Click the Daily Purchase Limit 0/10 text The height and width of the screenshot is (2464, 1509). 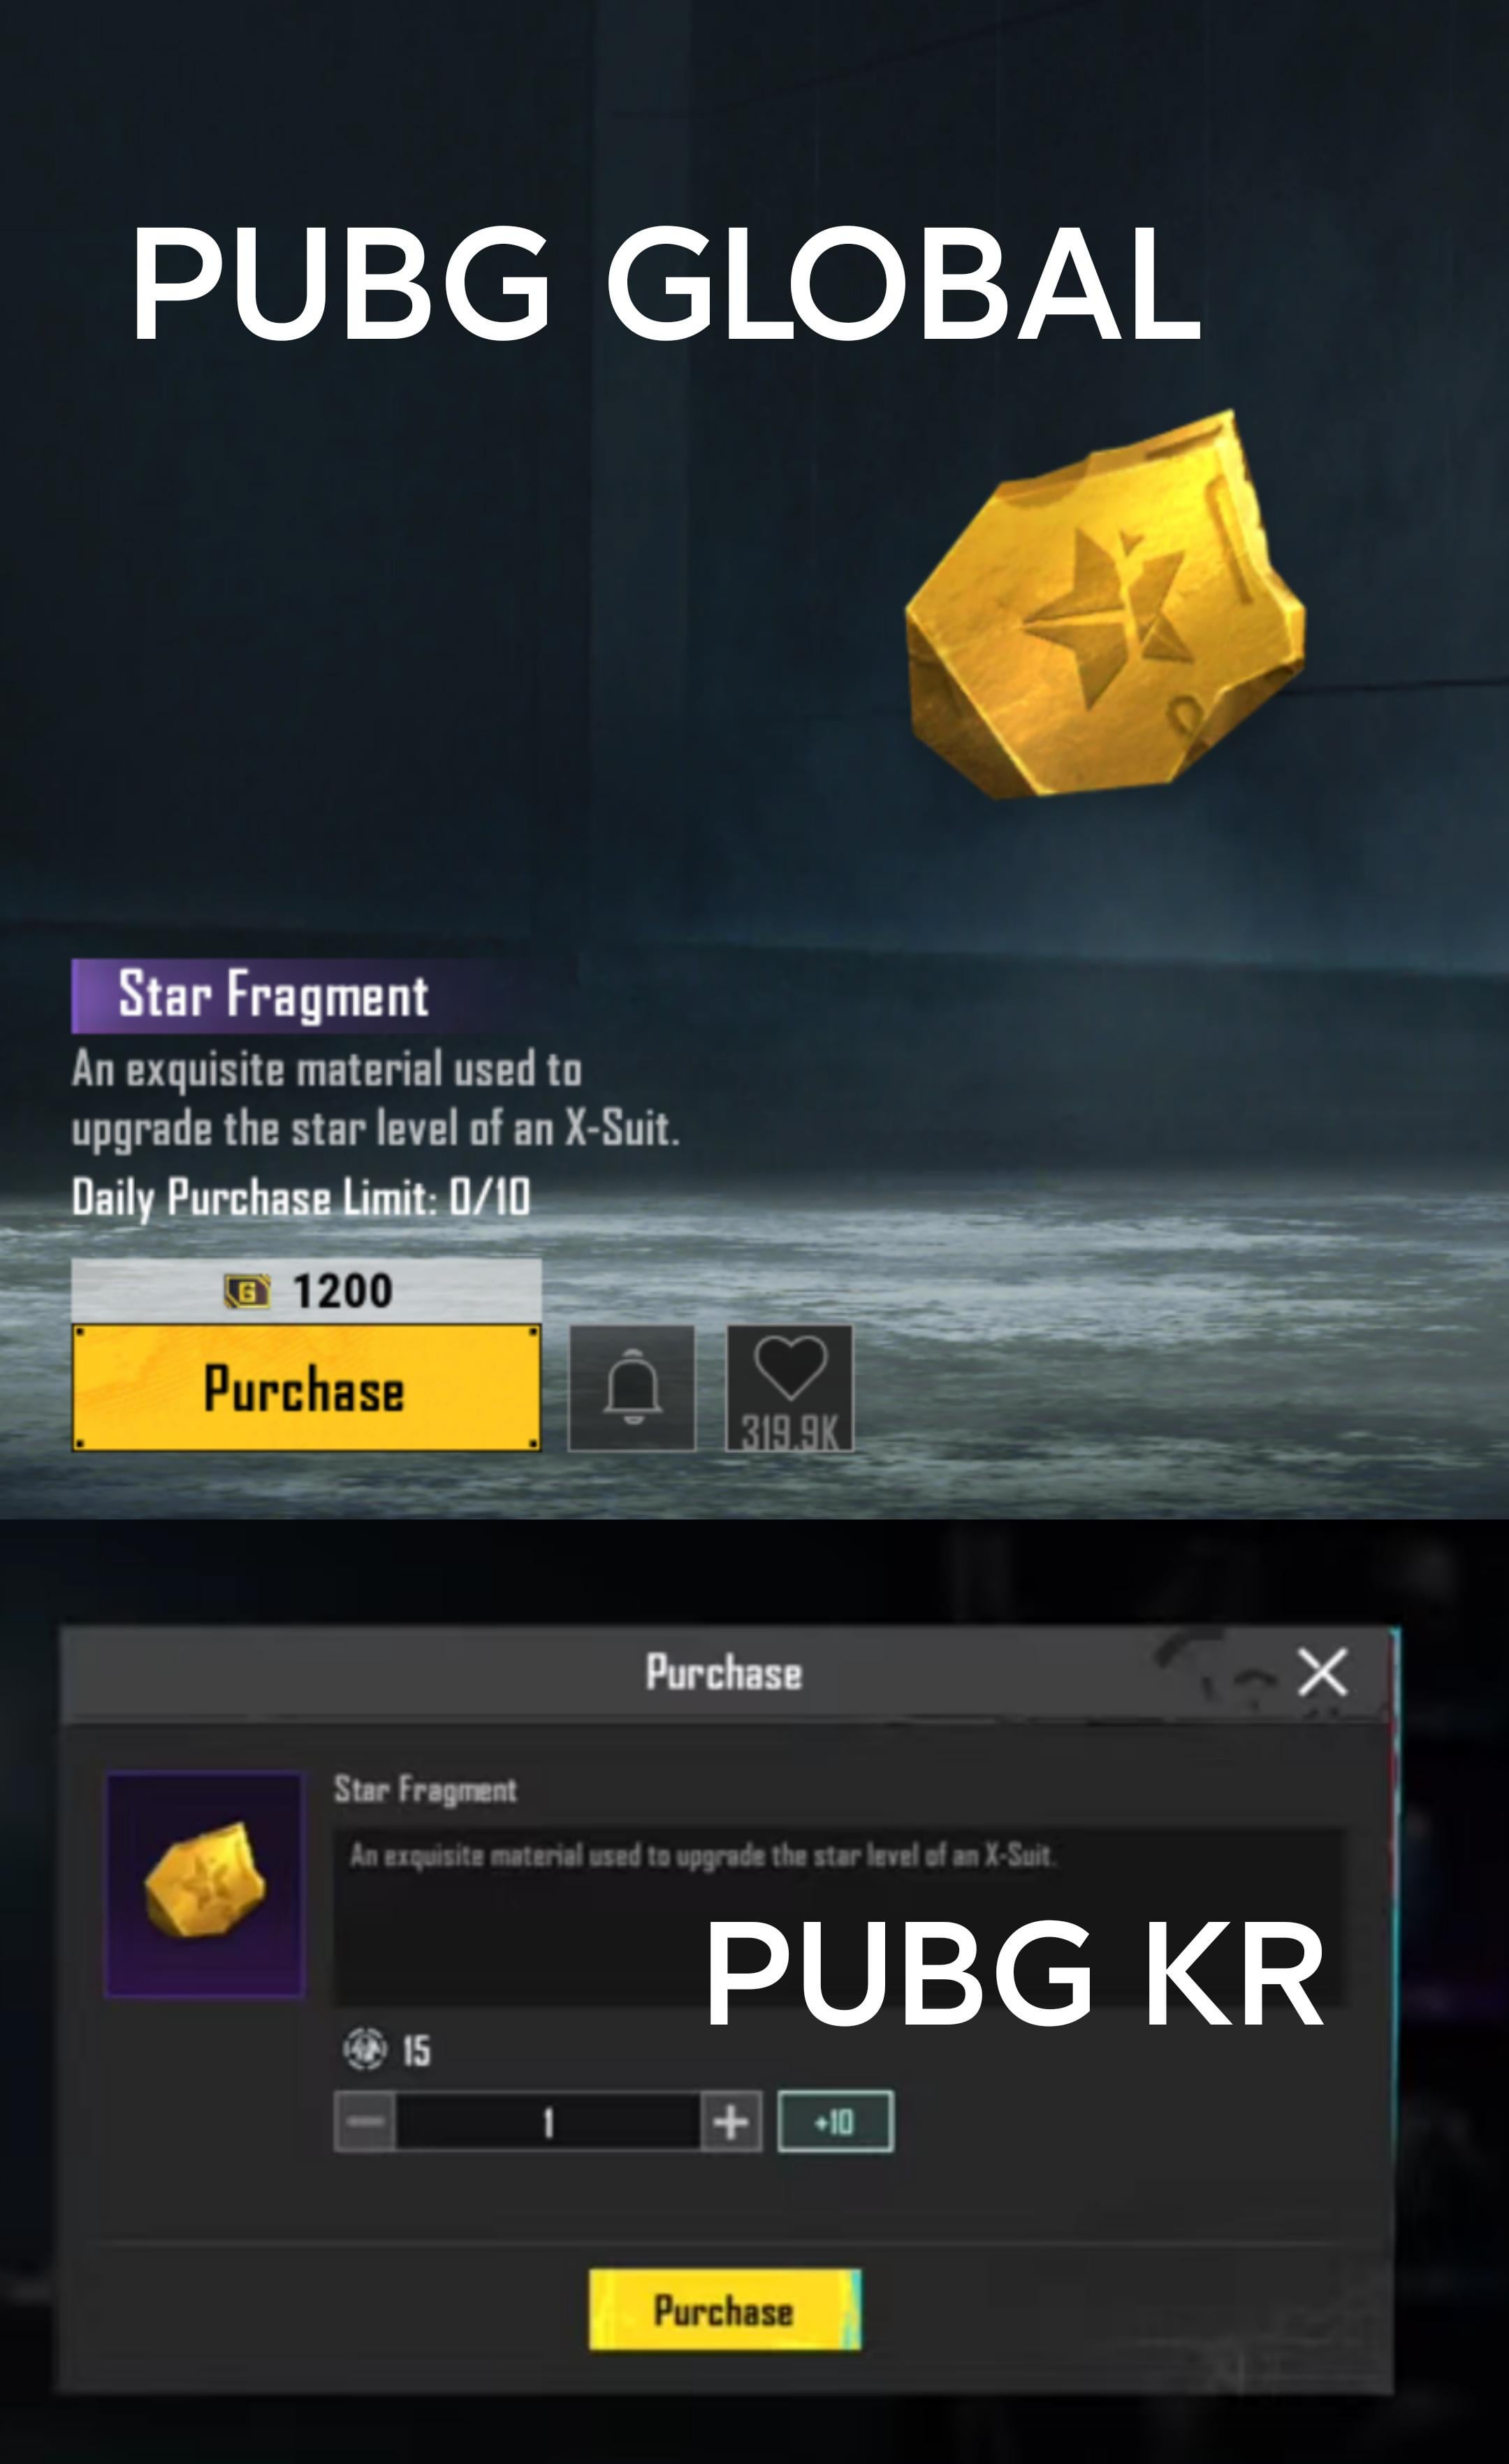click(x=301, y=1198)
